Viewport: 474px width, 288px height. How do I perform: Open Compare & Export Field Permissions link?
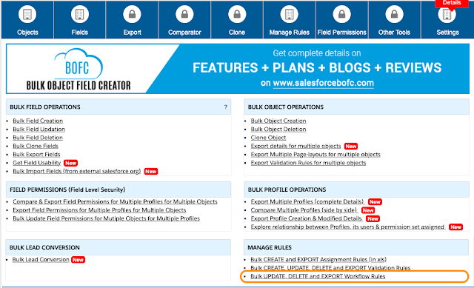115,202
